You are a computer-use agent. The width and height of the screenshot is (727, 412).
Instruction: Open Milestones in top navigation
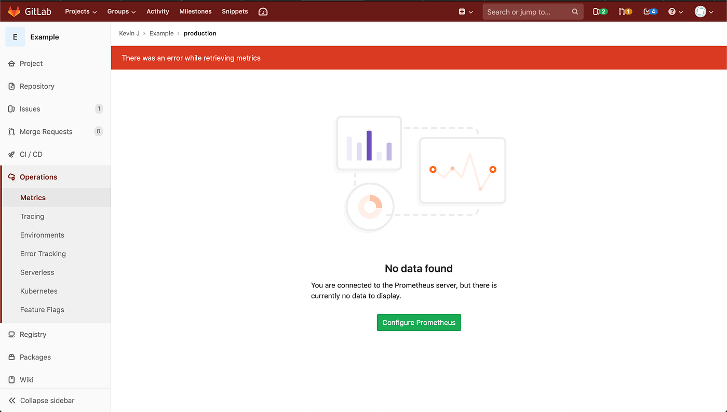tap(195, 11)
